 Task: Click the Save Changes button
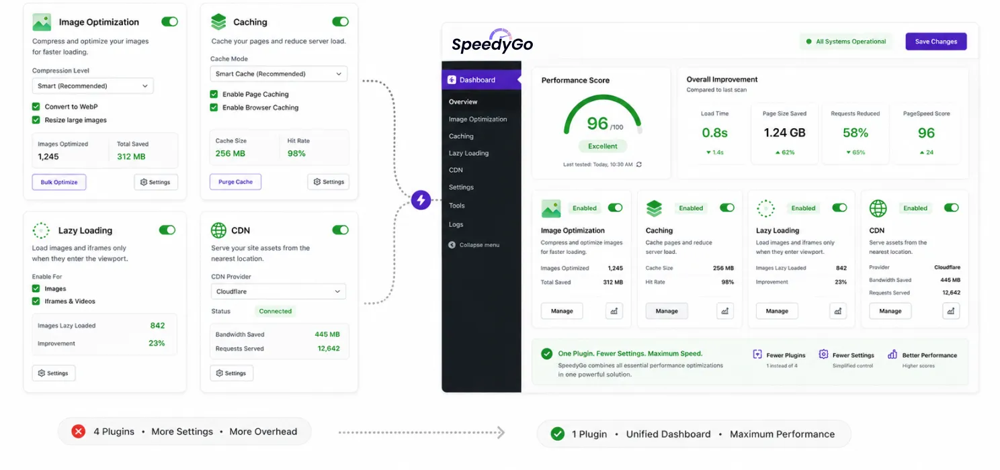936,42
